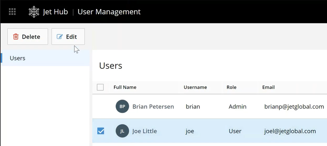Sort by the Role column header
Image resolution: width=327 pixels, height=146 pixels.
[231, 87]
